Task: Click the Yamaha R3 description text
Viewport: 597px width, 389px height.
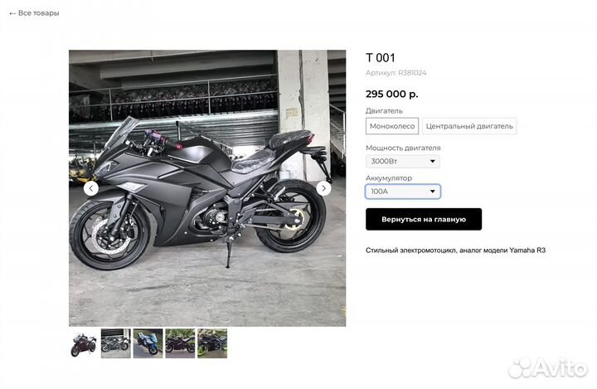Action: (x=455, y=250)
